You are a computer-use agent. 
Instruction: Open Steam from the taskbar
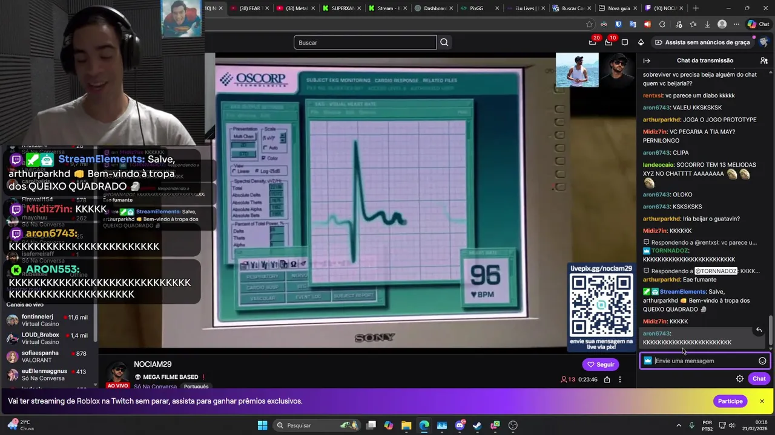tap(477, 425)
